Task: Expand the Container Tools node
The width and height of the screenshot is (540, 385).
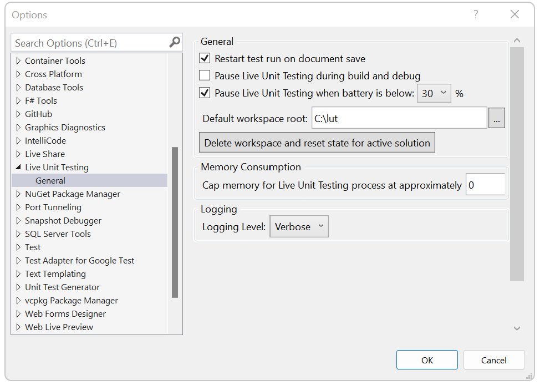Action: [17, 60]
